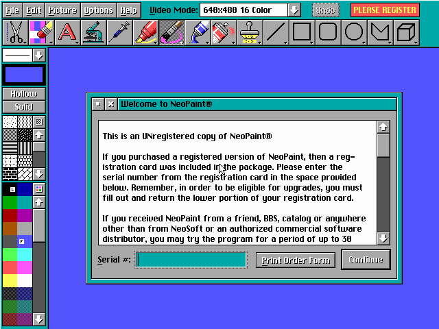Select the red Marker highlighter tool
439x329 pixels.
tap(145, 32)
